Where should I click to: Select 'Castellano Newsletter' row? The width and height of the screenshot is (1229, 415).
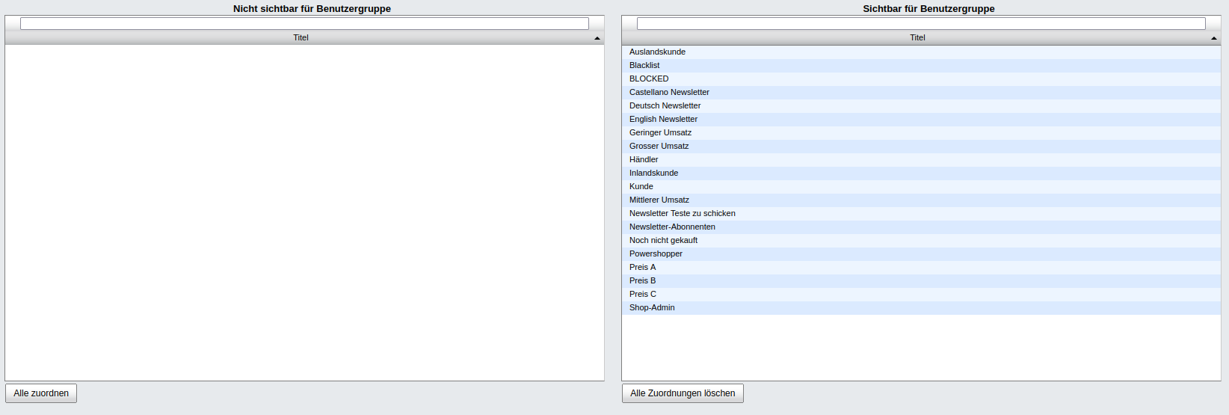pos(669,92)
